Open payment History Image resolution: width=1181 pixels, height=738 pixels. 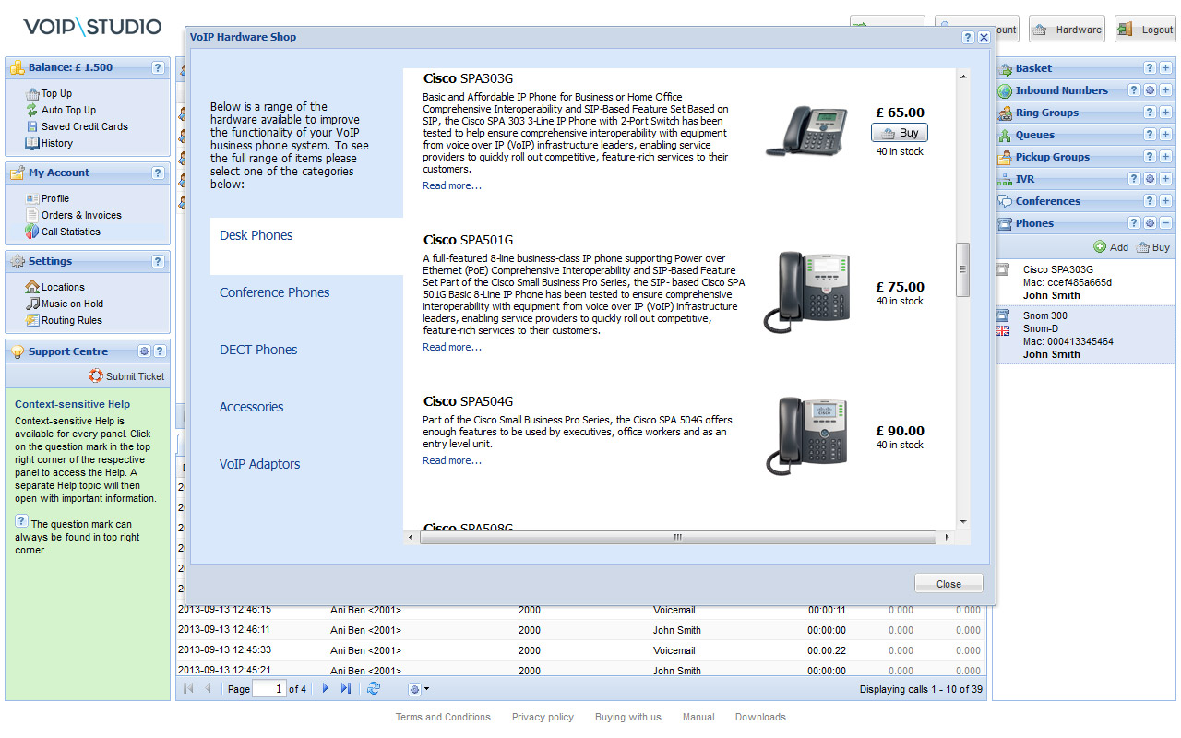click(56, 143)
